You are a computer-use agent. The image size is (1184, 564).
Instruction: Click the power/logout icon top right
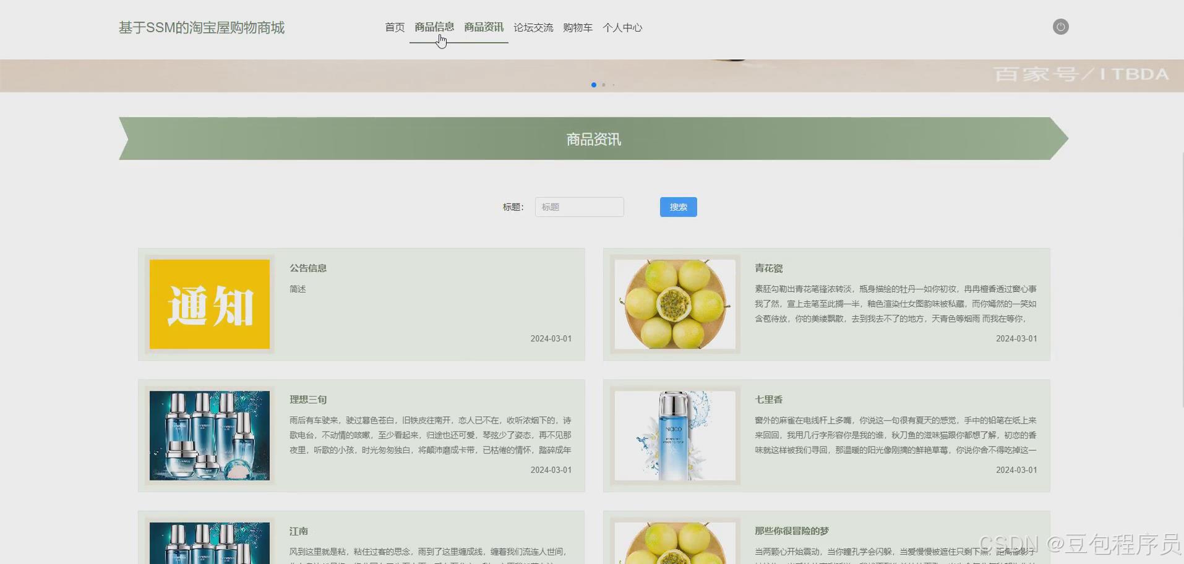coord(1060,27)
